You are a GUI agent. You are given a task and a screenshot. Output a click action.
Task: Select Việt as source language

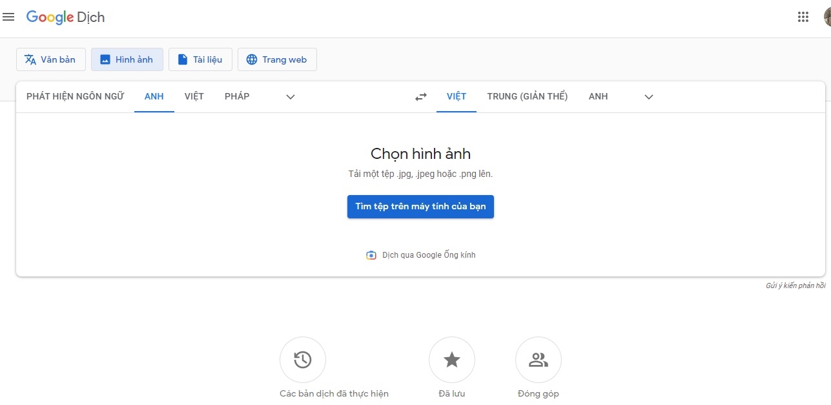coord(194,96)
